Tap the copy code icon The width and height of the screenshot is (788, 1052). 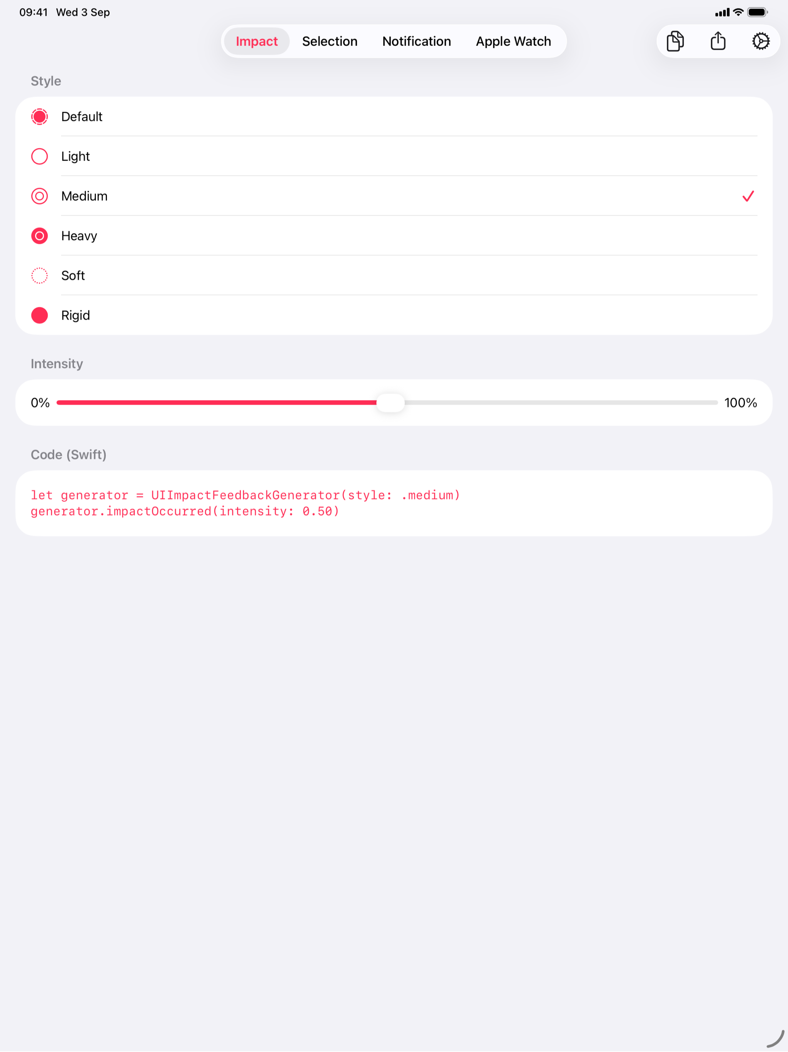(x=675, y=41)
